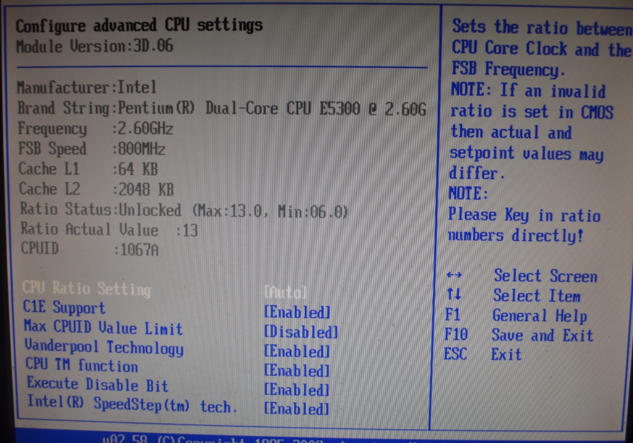Select CPU TM function option
Screen dimensions: 633x443
82,366
